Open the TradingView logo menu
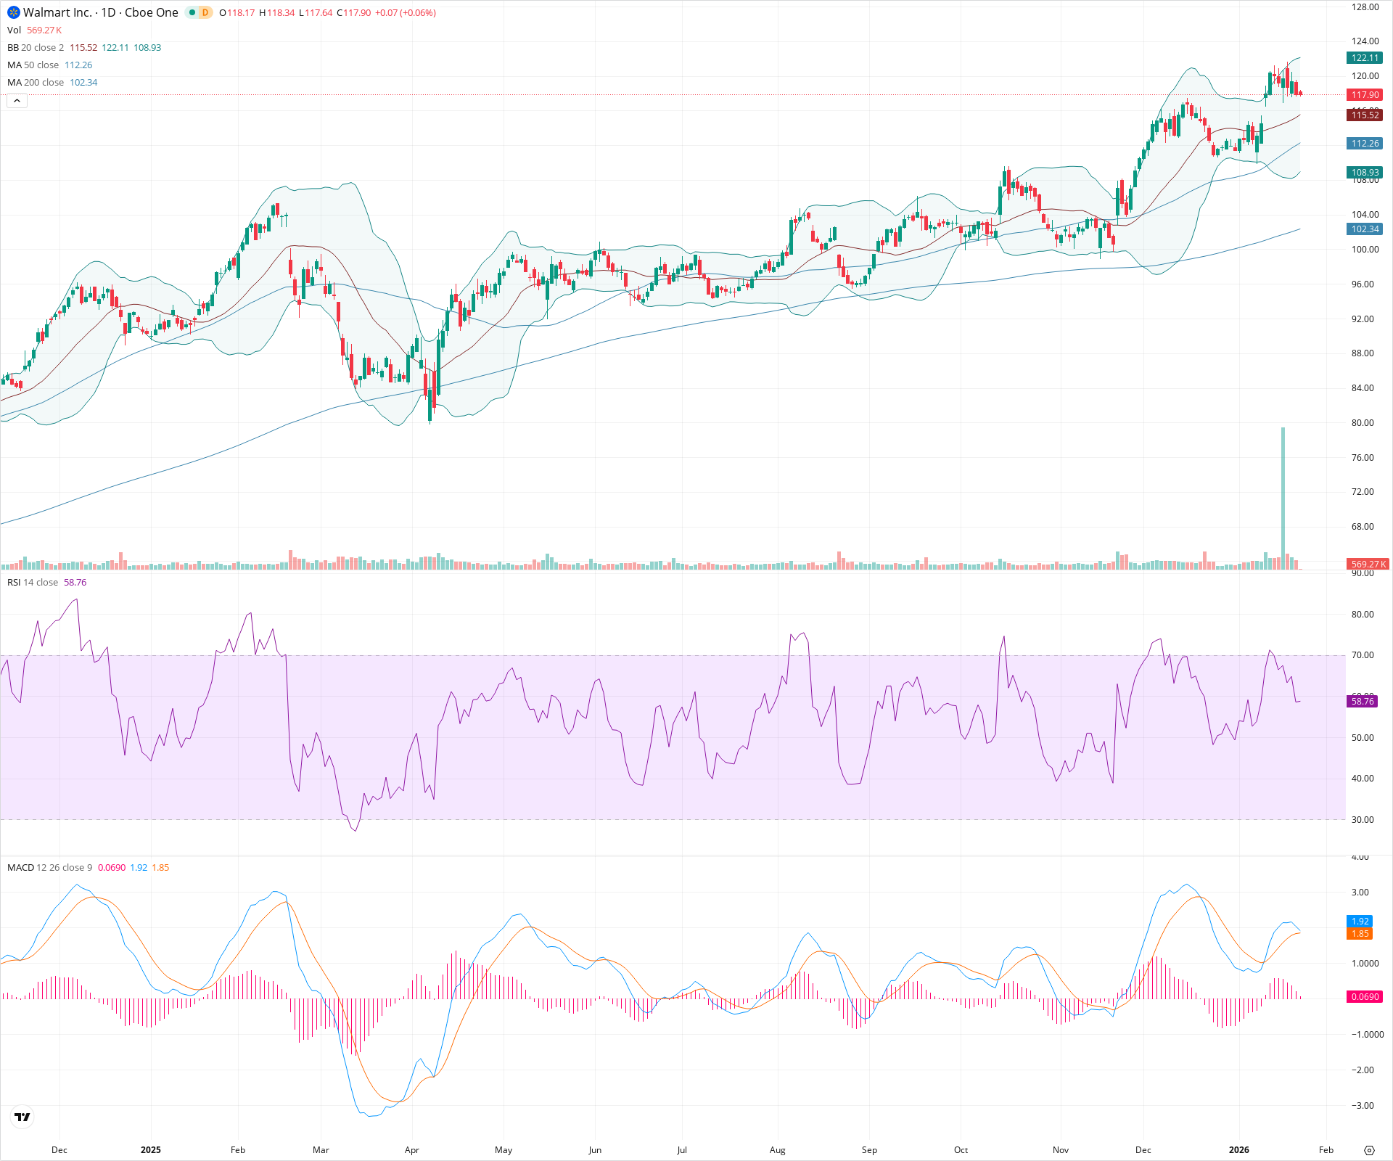This screenshot has height=1161, width=1393. 22,1117
